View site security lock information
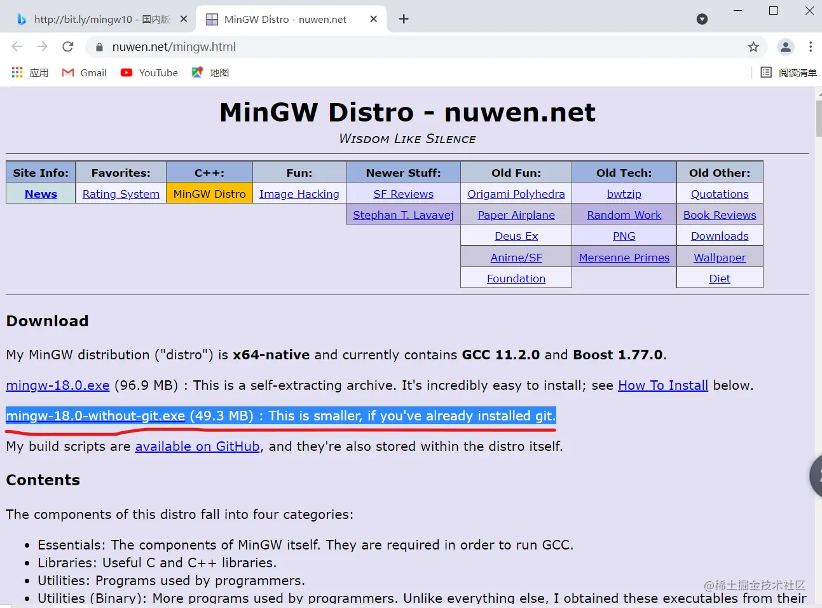 (99, 46)
